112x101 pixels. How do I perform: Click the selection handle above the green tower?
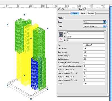tap(24, 15)
